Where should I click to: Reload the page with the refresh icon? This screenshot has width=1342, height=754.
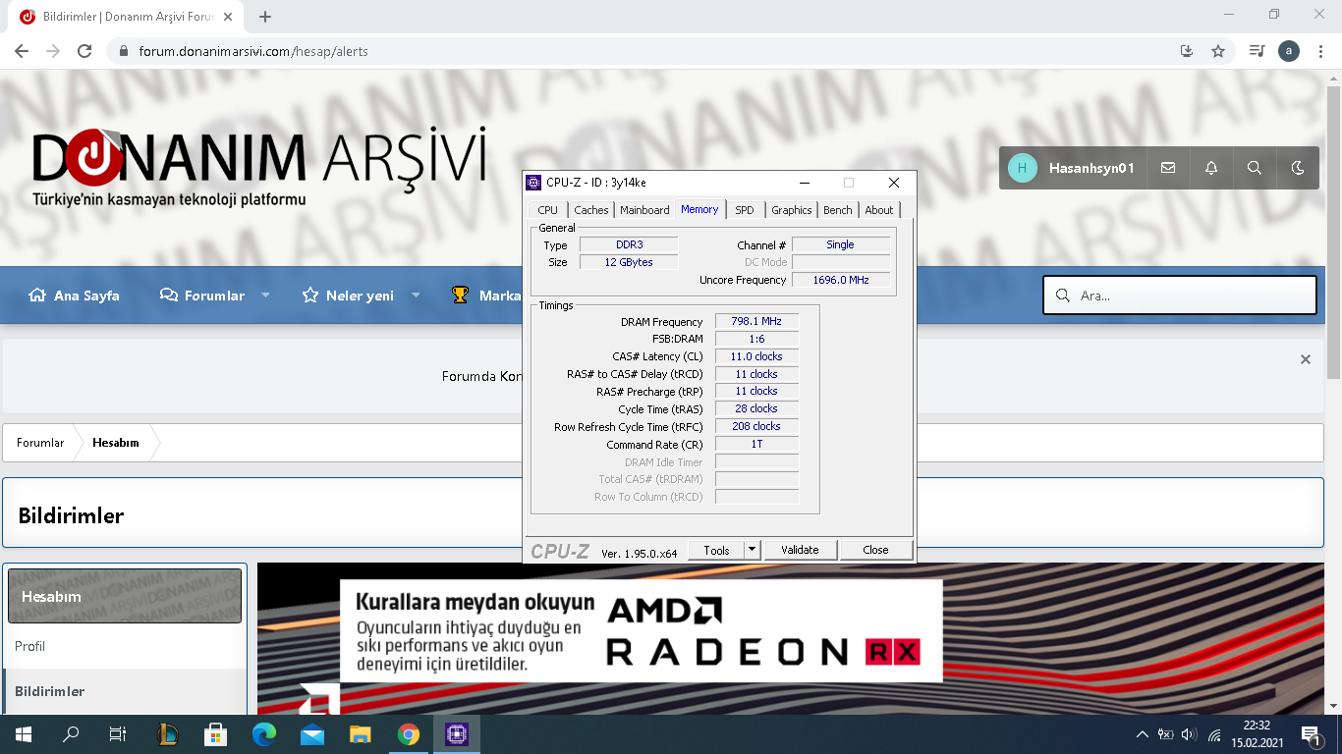[x=84, y=51]
